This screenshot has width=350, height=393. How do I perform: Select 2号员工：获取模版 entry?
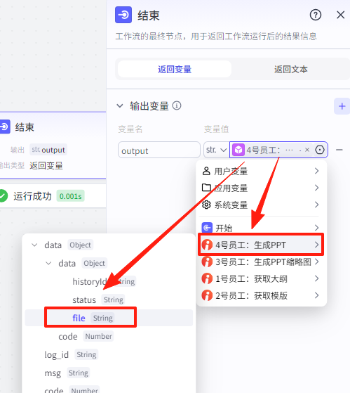261,295
